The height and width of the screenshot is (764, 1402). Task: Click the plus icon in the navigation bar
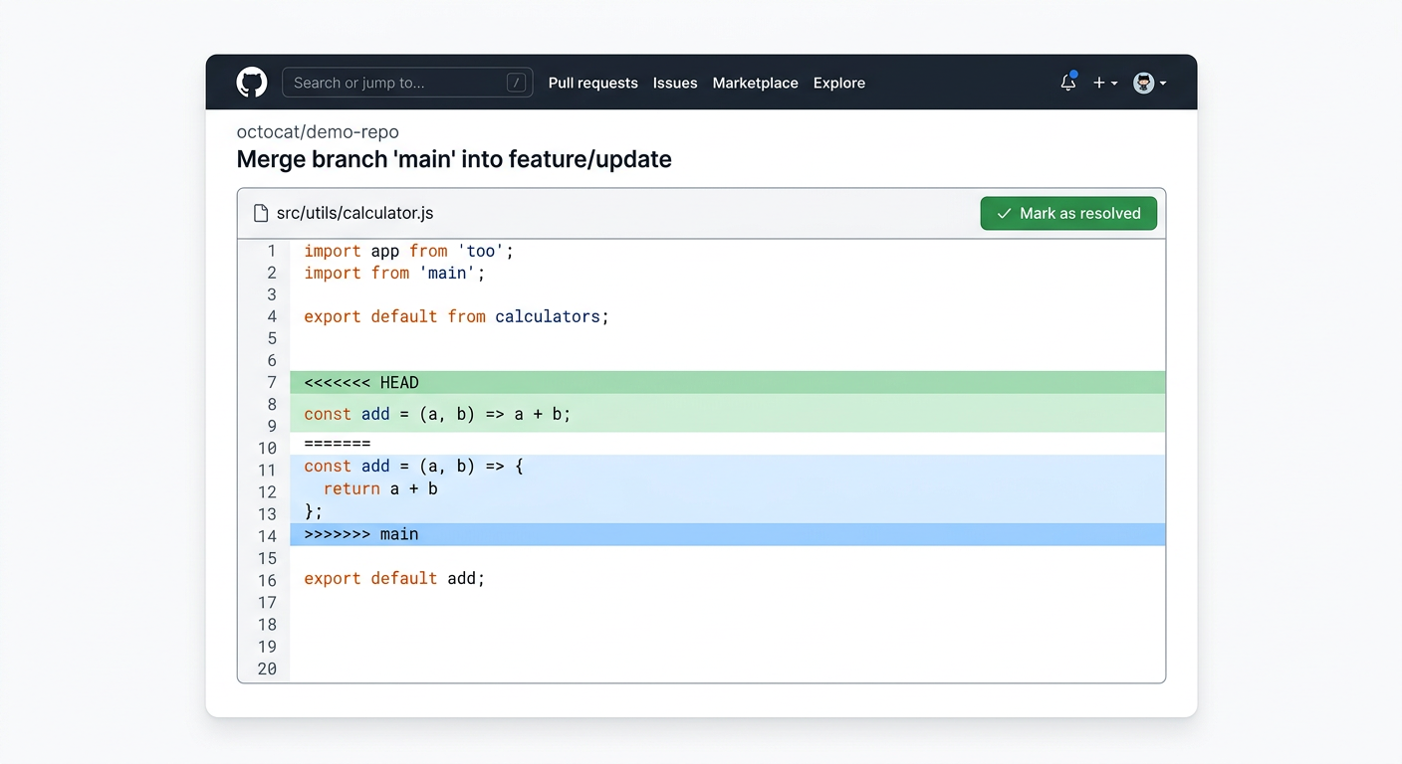point(1097,83)
